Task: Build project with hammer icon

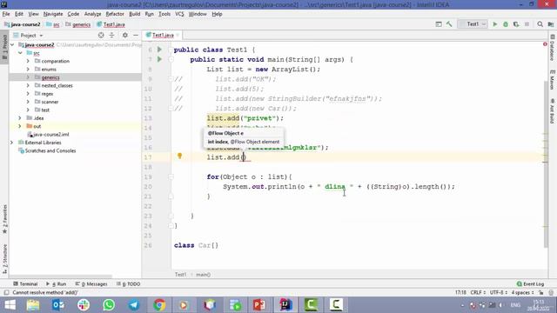Action: (x=449, y=24)
